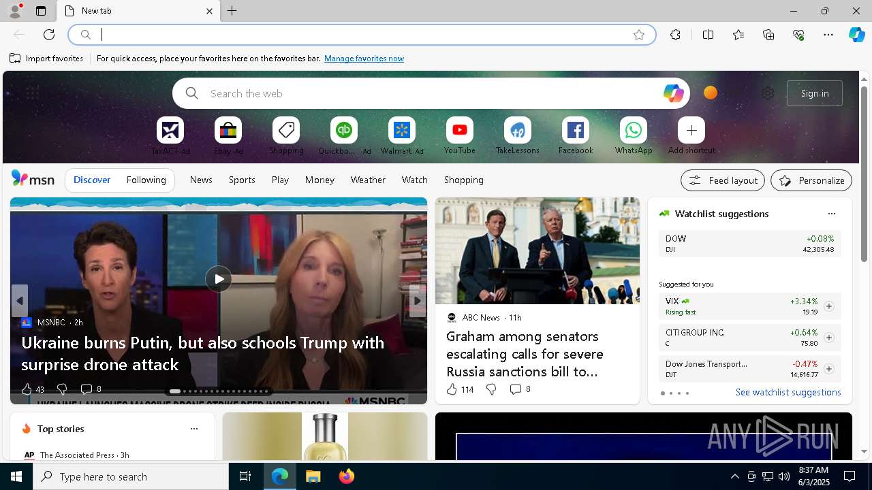This screenshot has height=490, width=872.
Task: Like the MSNBC Ukraine story
Action: tap(27, 389)
